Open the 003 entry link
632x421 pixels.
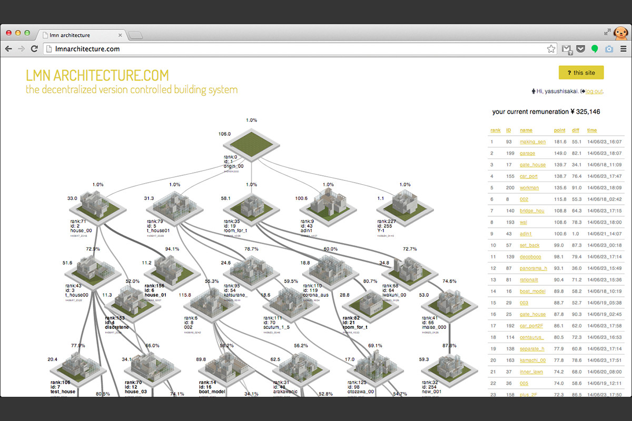point(524,303)
